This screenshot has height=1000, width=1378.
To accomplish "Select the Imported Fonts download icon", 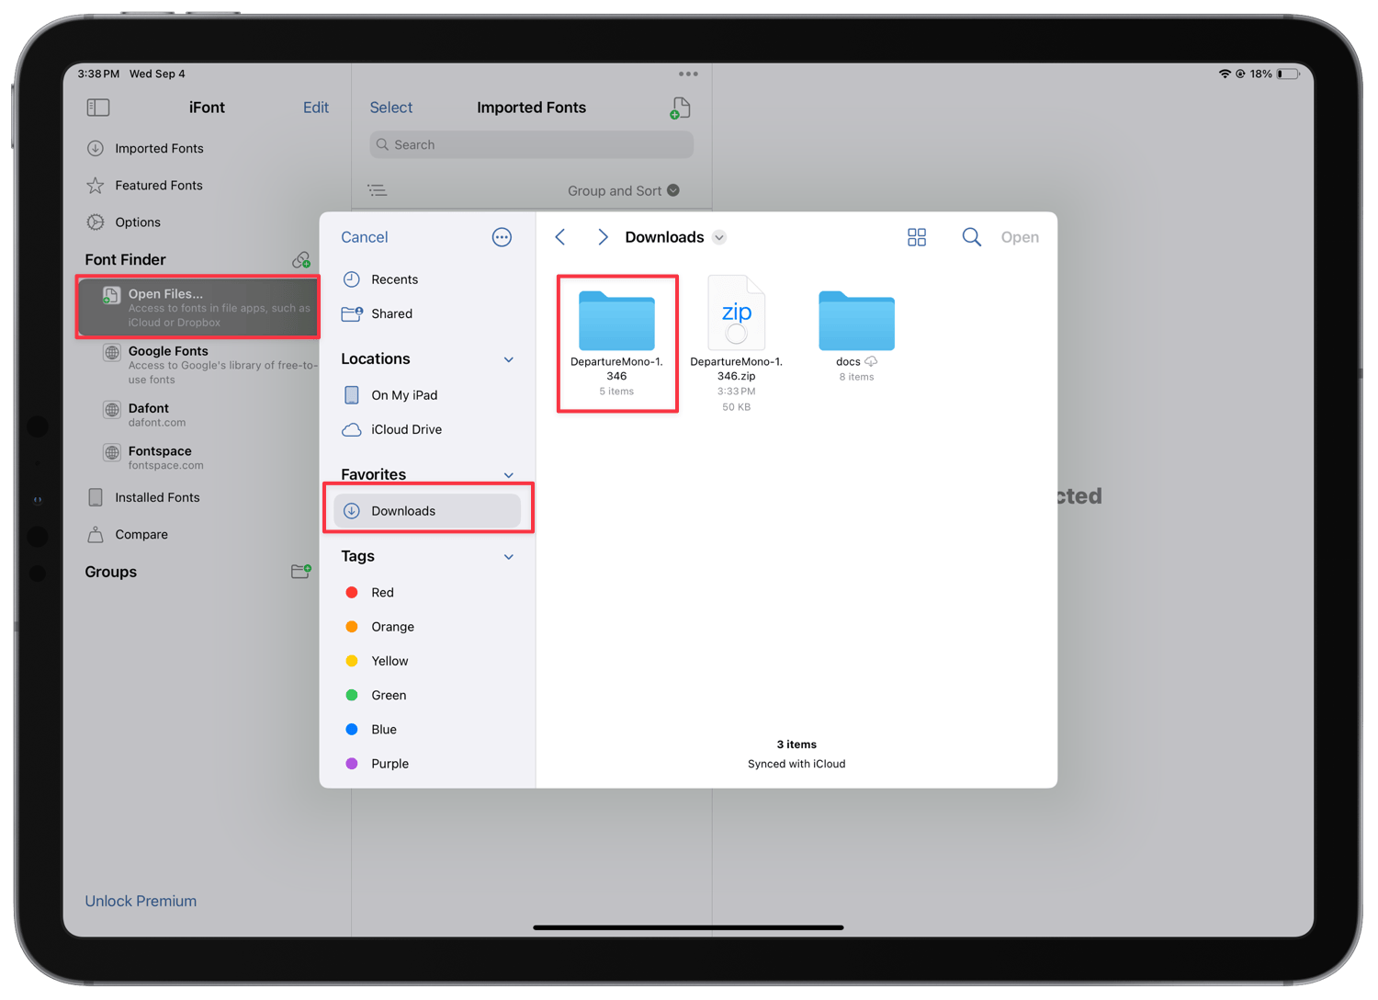I will [x=96, y=148].
